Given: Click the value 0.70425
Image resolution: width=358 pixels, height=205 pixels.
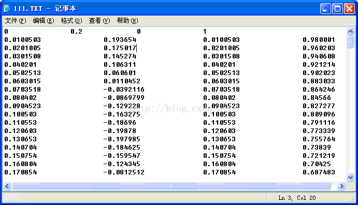Looking at the screenshot, I should coord(317,164).
